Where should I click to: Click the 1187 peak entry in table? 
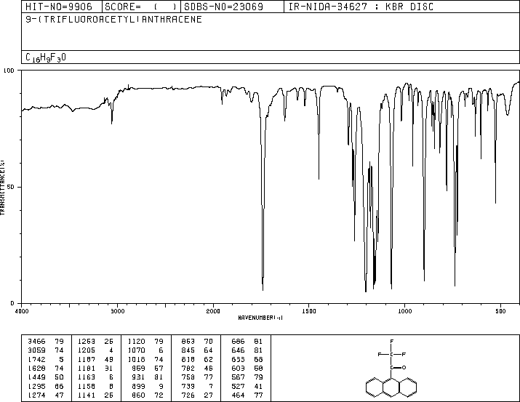tap(96, 359)
